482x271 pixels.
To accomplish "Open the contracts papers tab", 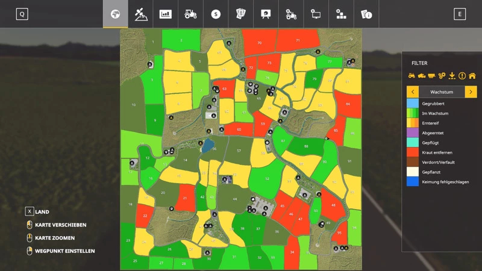I will click(241, 14).
